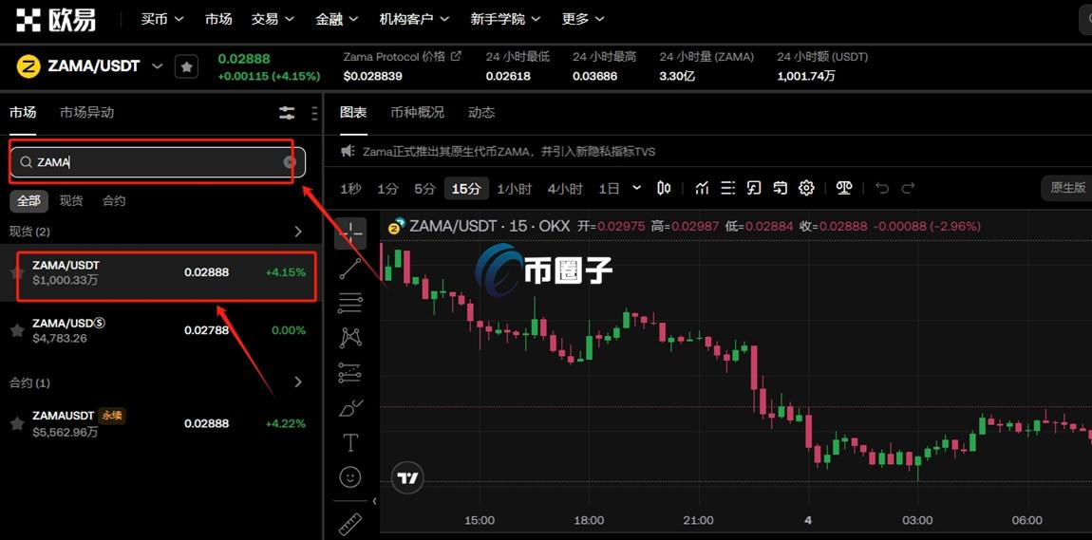The height and width of the screenshot is (540, 1092).
Task: Set chart interval to 5分
Action: (x=424, y=189)
